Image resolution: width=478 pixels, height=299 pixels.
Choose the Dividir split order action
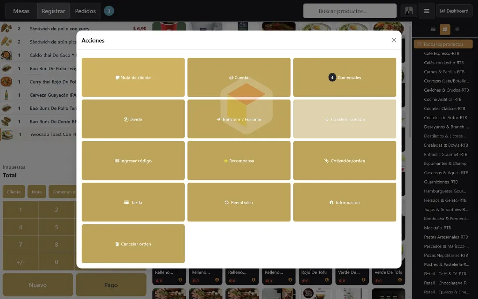133,119
